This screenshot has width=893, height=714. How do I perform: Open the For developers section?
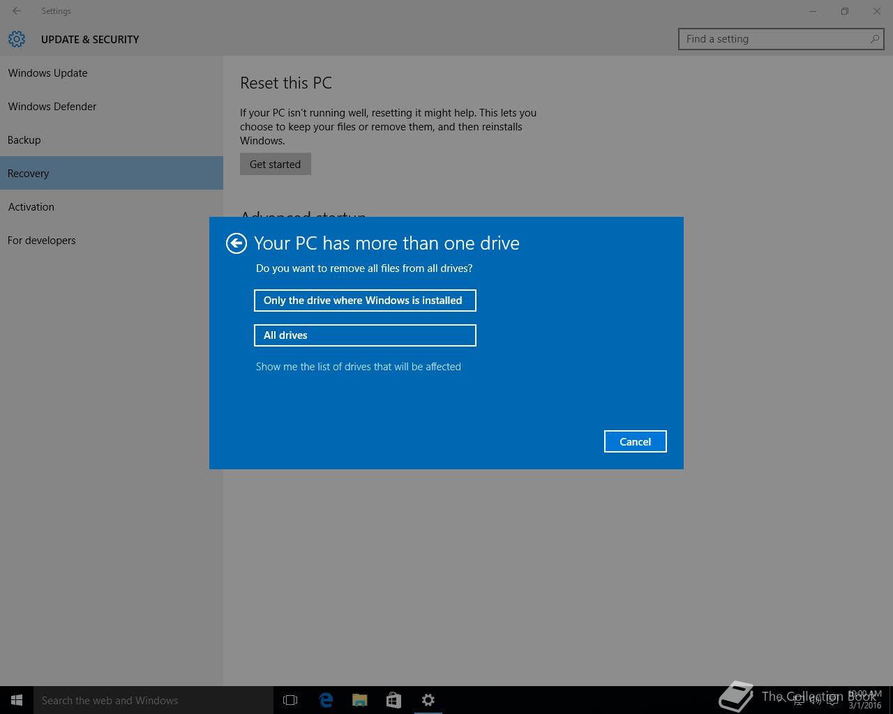[112, 241]
